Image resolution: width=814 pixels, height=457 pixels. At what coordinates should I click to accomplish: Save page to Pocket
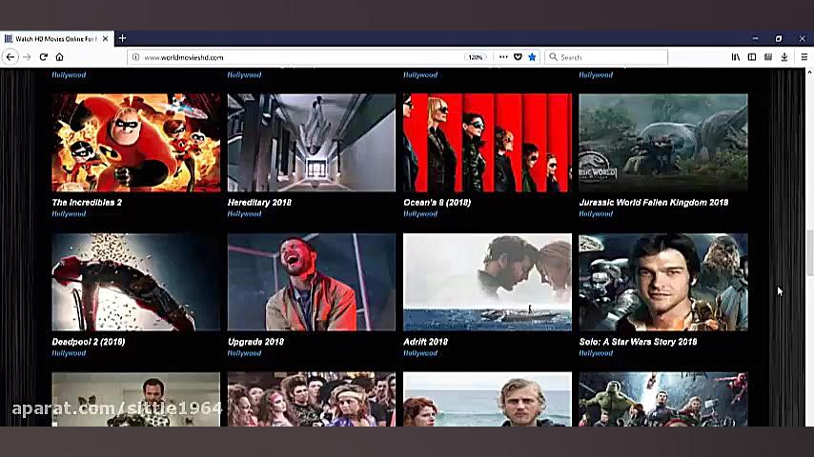(518, 57)
